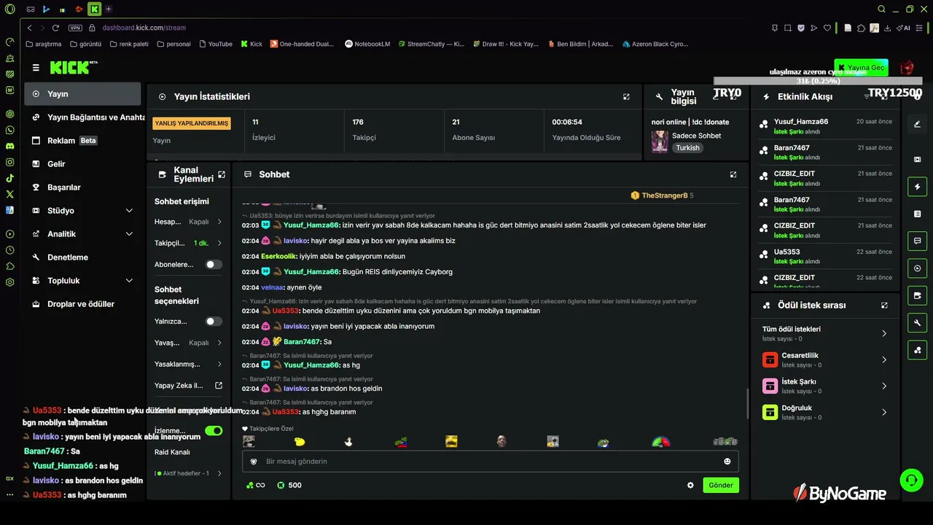Image resolution: width=933 pixels, height=525 pixels.
Task: Select Yayın in the sidebar menu
Action: click(82, 94)
